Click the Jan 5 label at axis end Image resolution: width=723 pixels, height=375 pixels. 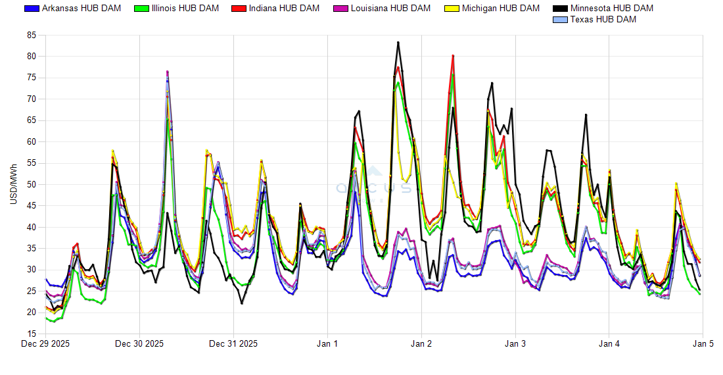703,343
